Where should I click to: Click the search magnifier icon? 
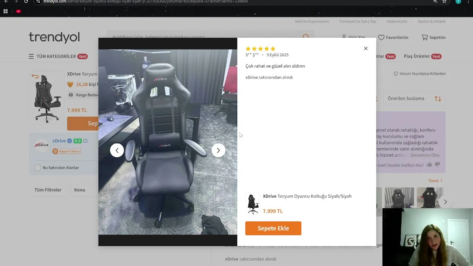coord(306,37)
